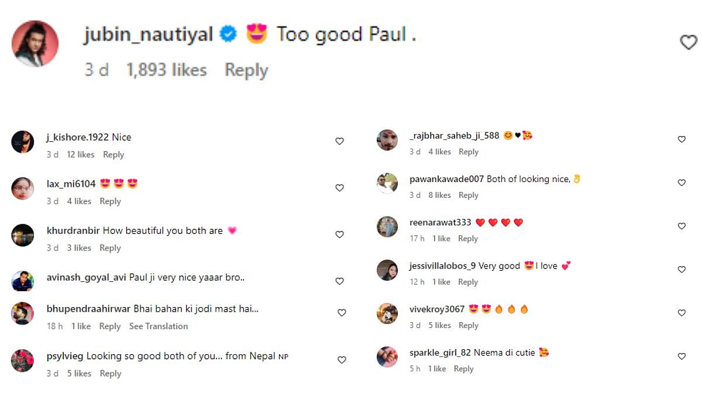Toggle like on jessivillalobos_9's comment
This screenshot has width=702, height=394.
pyautogui.click(x=682, y=270)
